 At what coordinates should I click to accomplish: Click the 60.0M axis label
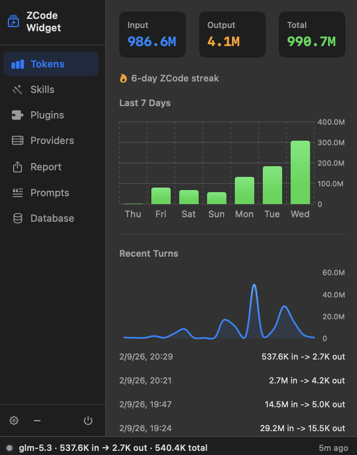[334, 273]
